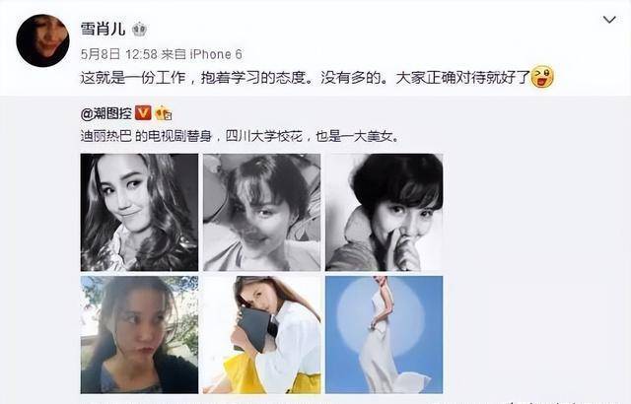Click the text 大家正确对待就好了
631x404 pixels.
(x=462, y=78)
